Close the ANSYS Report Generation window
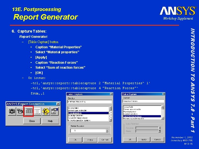This screenshot has width=199, height=149. point(58,104)
